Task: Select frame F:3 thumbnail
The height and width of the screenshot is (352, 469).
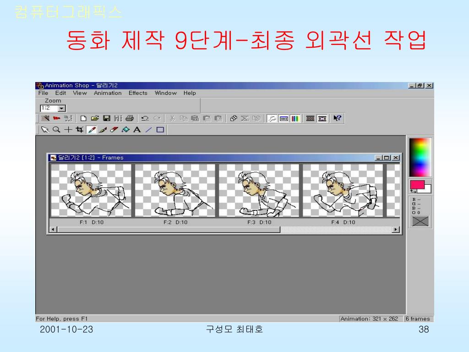Action: 259,190
